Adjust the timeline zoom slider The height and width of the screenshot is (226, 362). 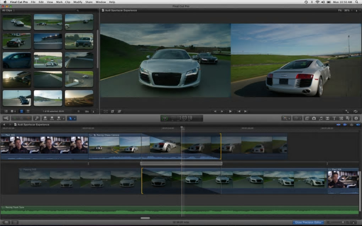(342, 222)
